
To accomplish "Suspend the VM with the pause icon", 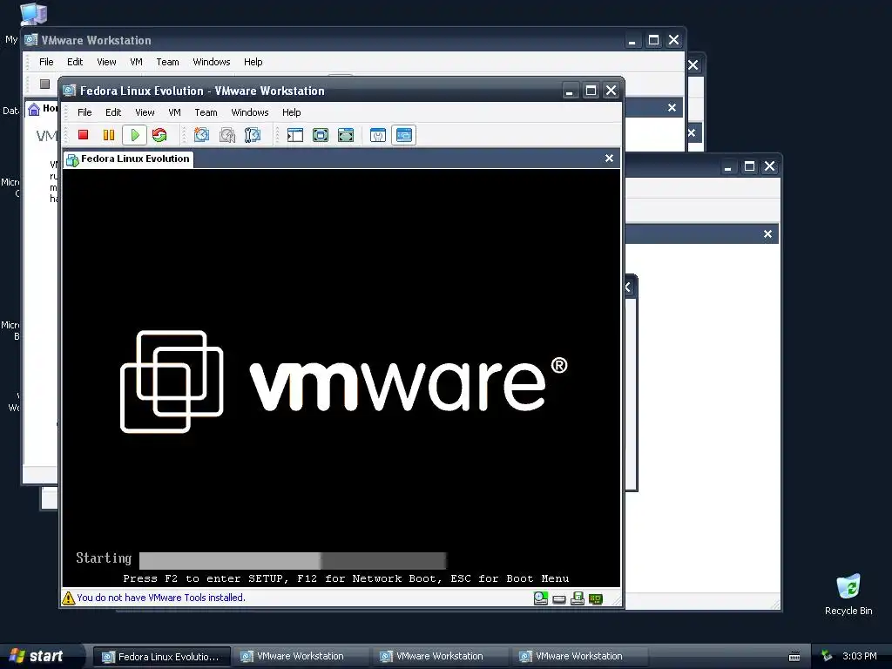I will pos(109,135).
